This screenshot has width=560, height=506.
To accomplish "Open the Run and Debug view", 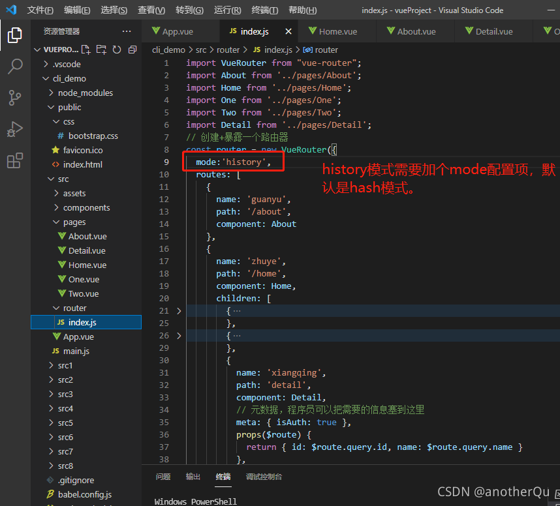I will pyautogui.click(x=14, y=129).
